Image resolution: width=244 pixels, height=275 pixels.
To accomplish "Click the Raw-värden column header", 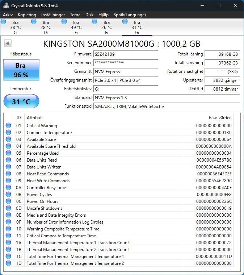I will click(220, 118).
